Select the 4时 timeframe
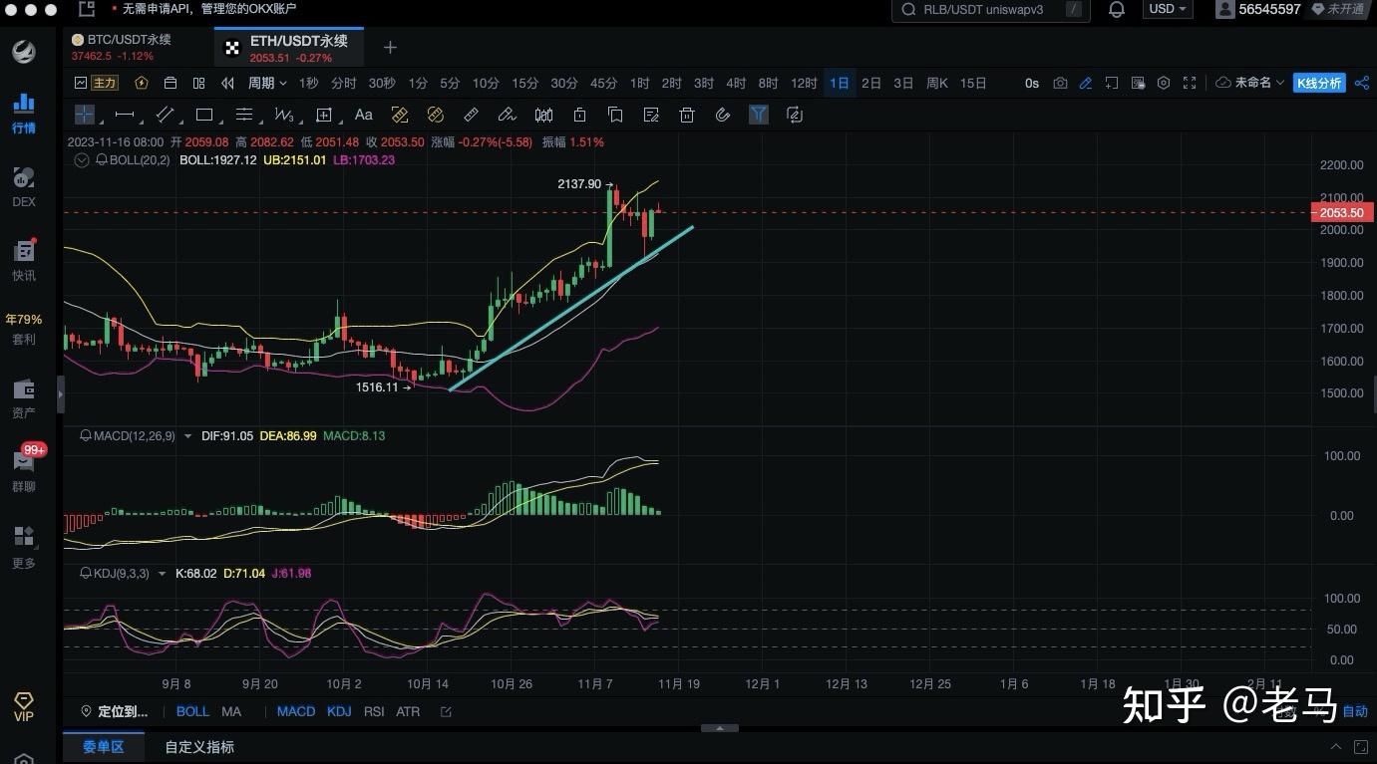Viewport: 1377px width, 764px height. pyautogui.click(x=736, y=83)
